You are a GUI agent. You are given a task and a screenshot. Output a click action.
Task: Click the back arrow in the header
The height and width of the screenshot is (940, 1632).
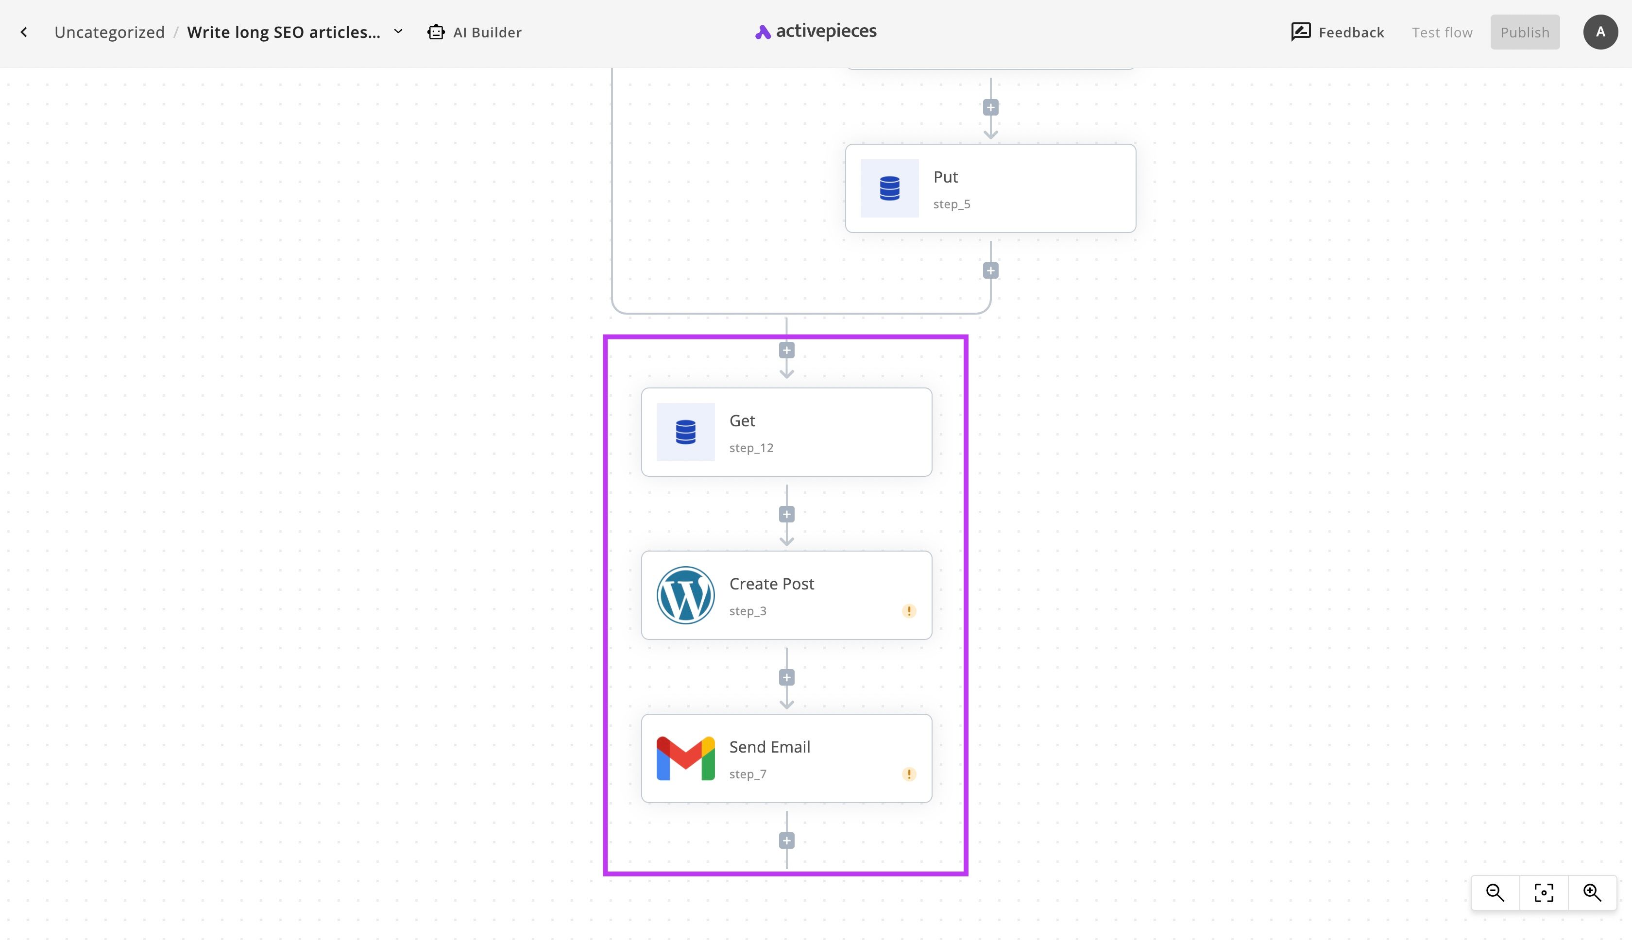tap(24, 32)
